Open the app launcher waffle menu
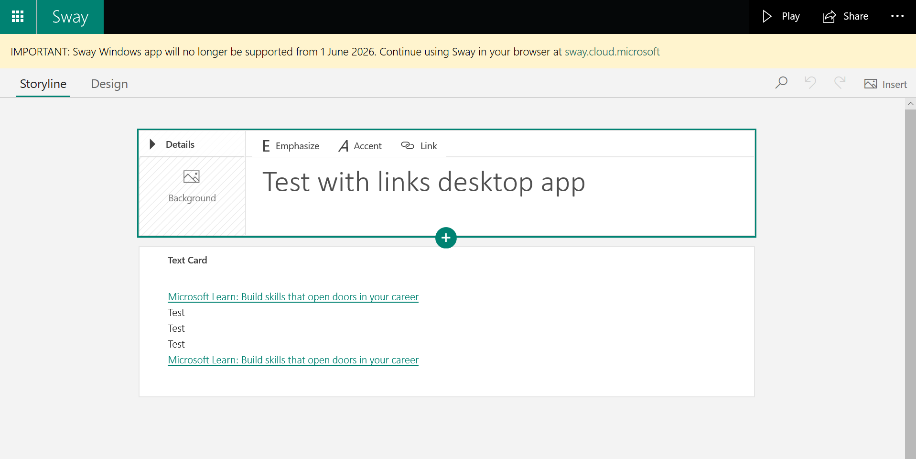 (18, 17)
